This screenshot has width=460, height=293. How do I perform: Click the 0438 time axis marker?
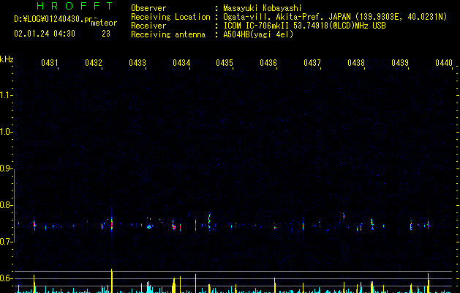pos(356,62)
